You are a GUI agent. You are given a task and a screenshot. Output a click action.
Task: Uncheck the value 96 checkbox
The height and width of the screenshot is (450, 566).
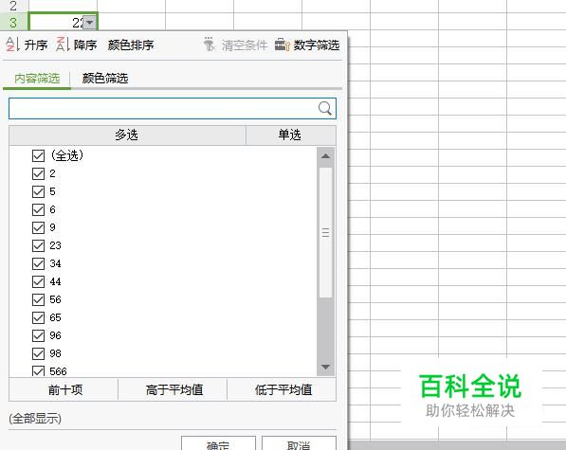coord(38,336)
